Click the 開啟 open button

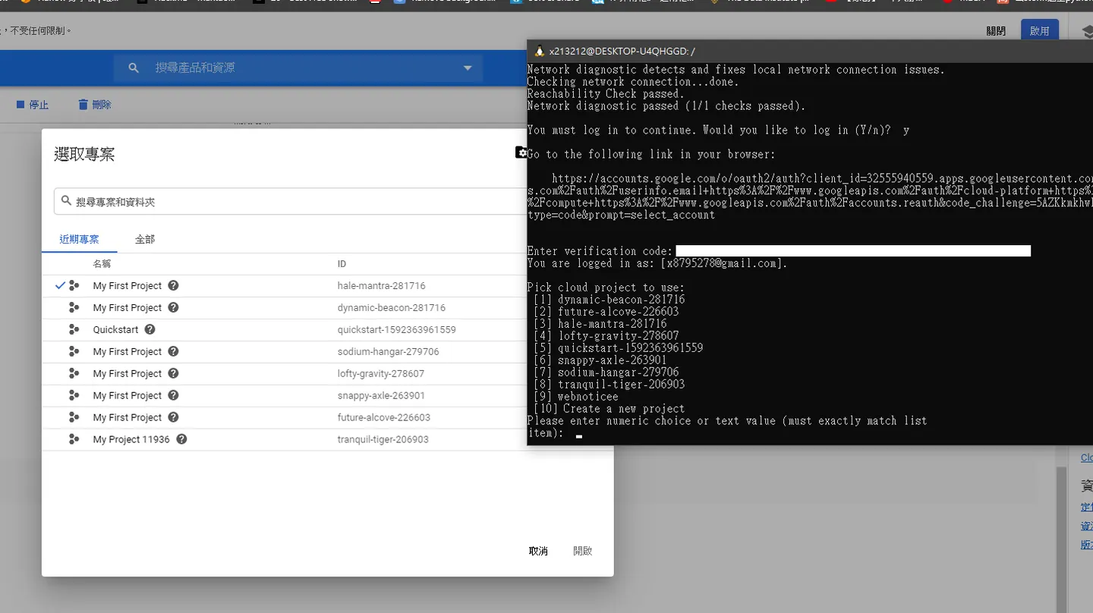(582, 551)
